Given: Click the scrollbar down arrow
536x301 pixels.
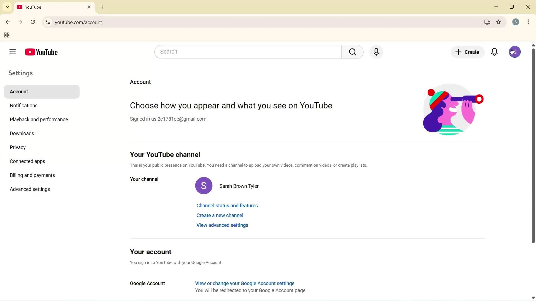Looking at the screenshot, I should 533,298.
